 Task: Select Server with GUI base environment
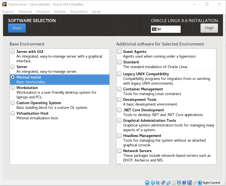click(x=13, y=52)
